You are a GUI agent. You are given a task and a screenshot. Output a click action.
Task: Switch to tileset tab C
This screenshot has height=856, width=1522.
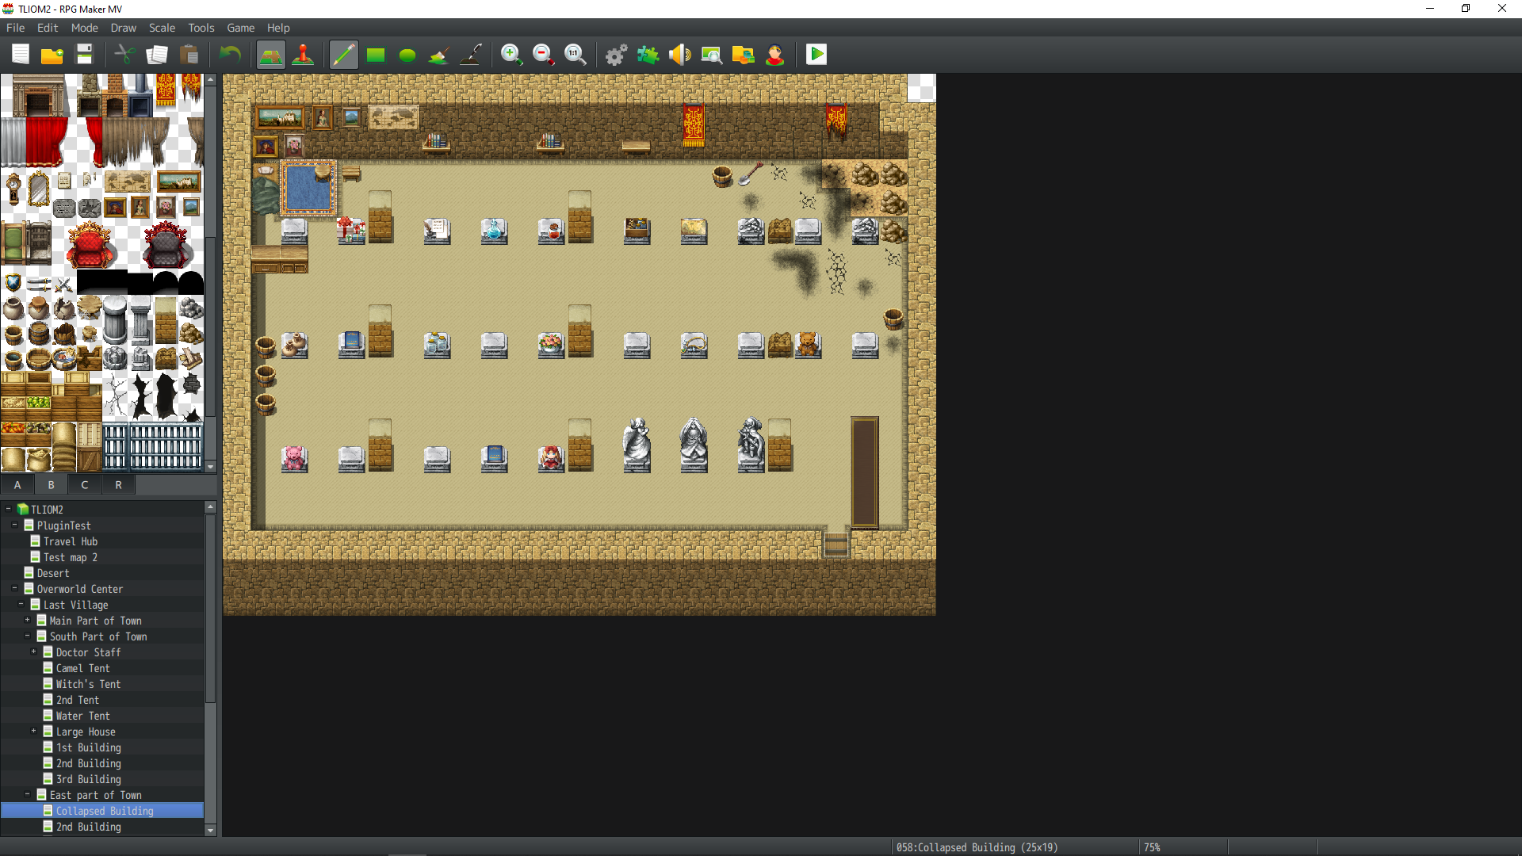tap(85, 485)
